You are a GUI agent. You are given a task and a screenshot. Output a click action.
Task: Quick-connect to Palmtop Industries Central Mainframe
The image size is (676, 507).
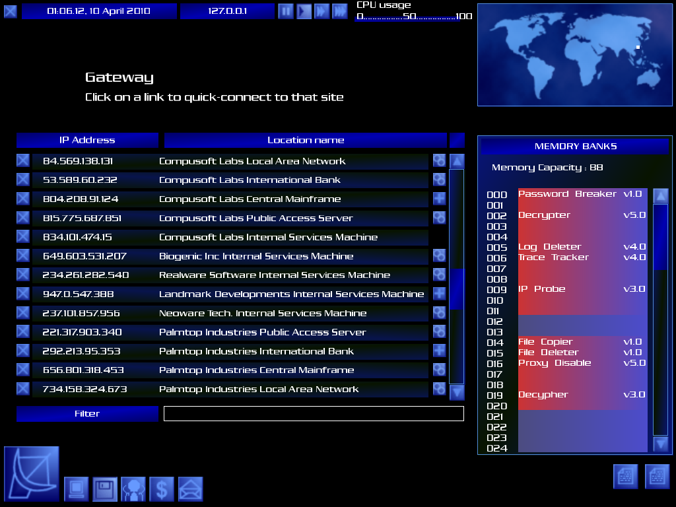coord(256,370)
